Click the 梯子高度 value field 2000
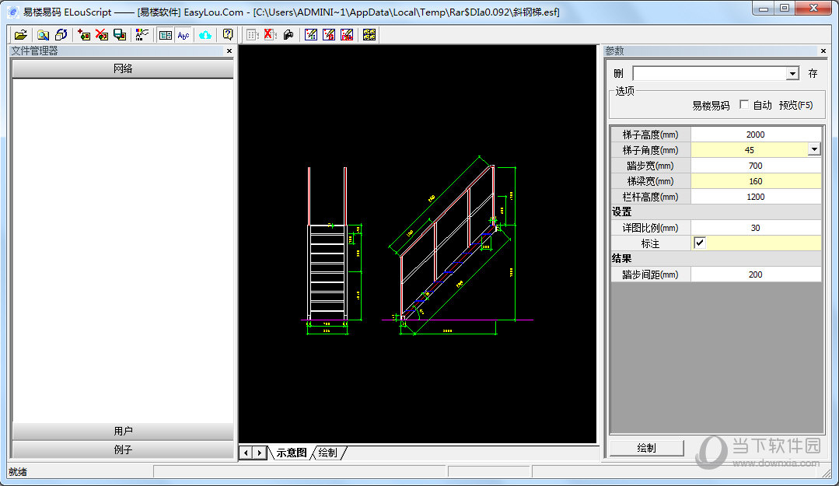 point(756,135)
